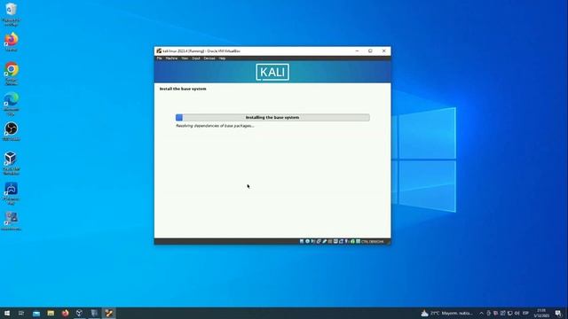Click the Installing the base system progress bar
This screenshot has height=319, width=568.
pyautogui.click(x=272, y=118)
